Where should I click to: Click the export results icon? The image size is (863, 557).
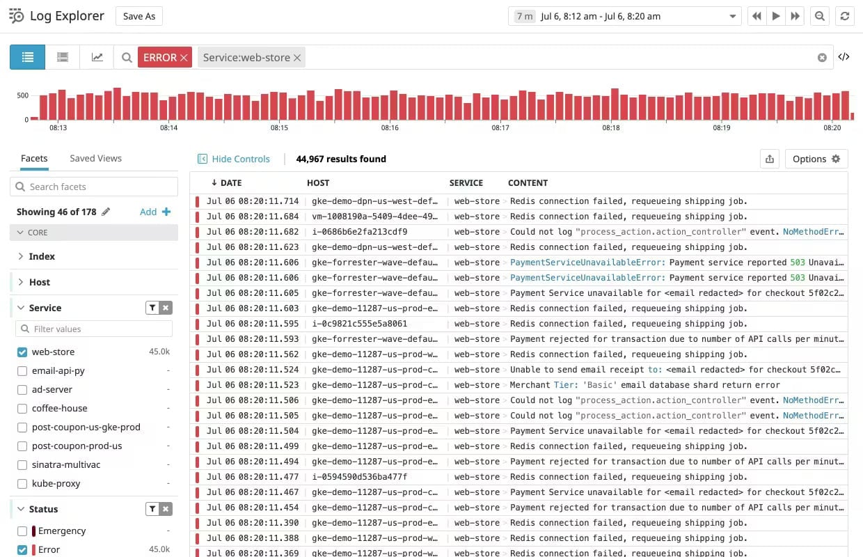point(770,159)
